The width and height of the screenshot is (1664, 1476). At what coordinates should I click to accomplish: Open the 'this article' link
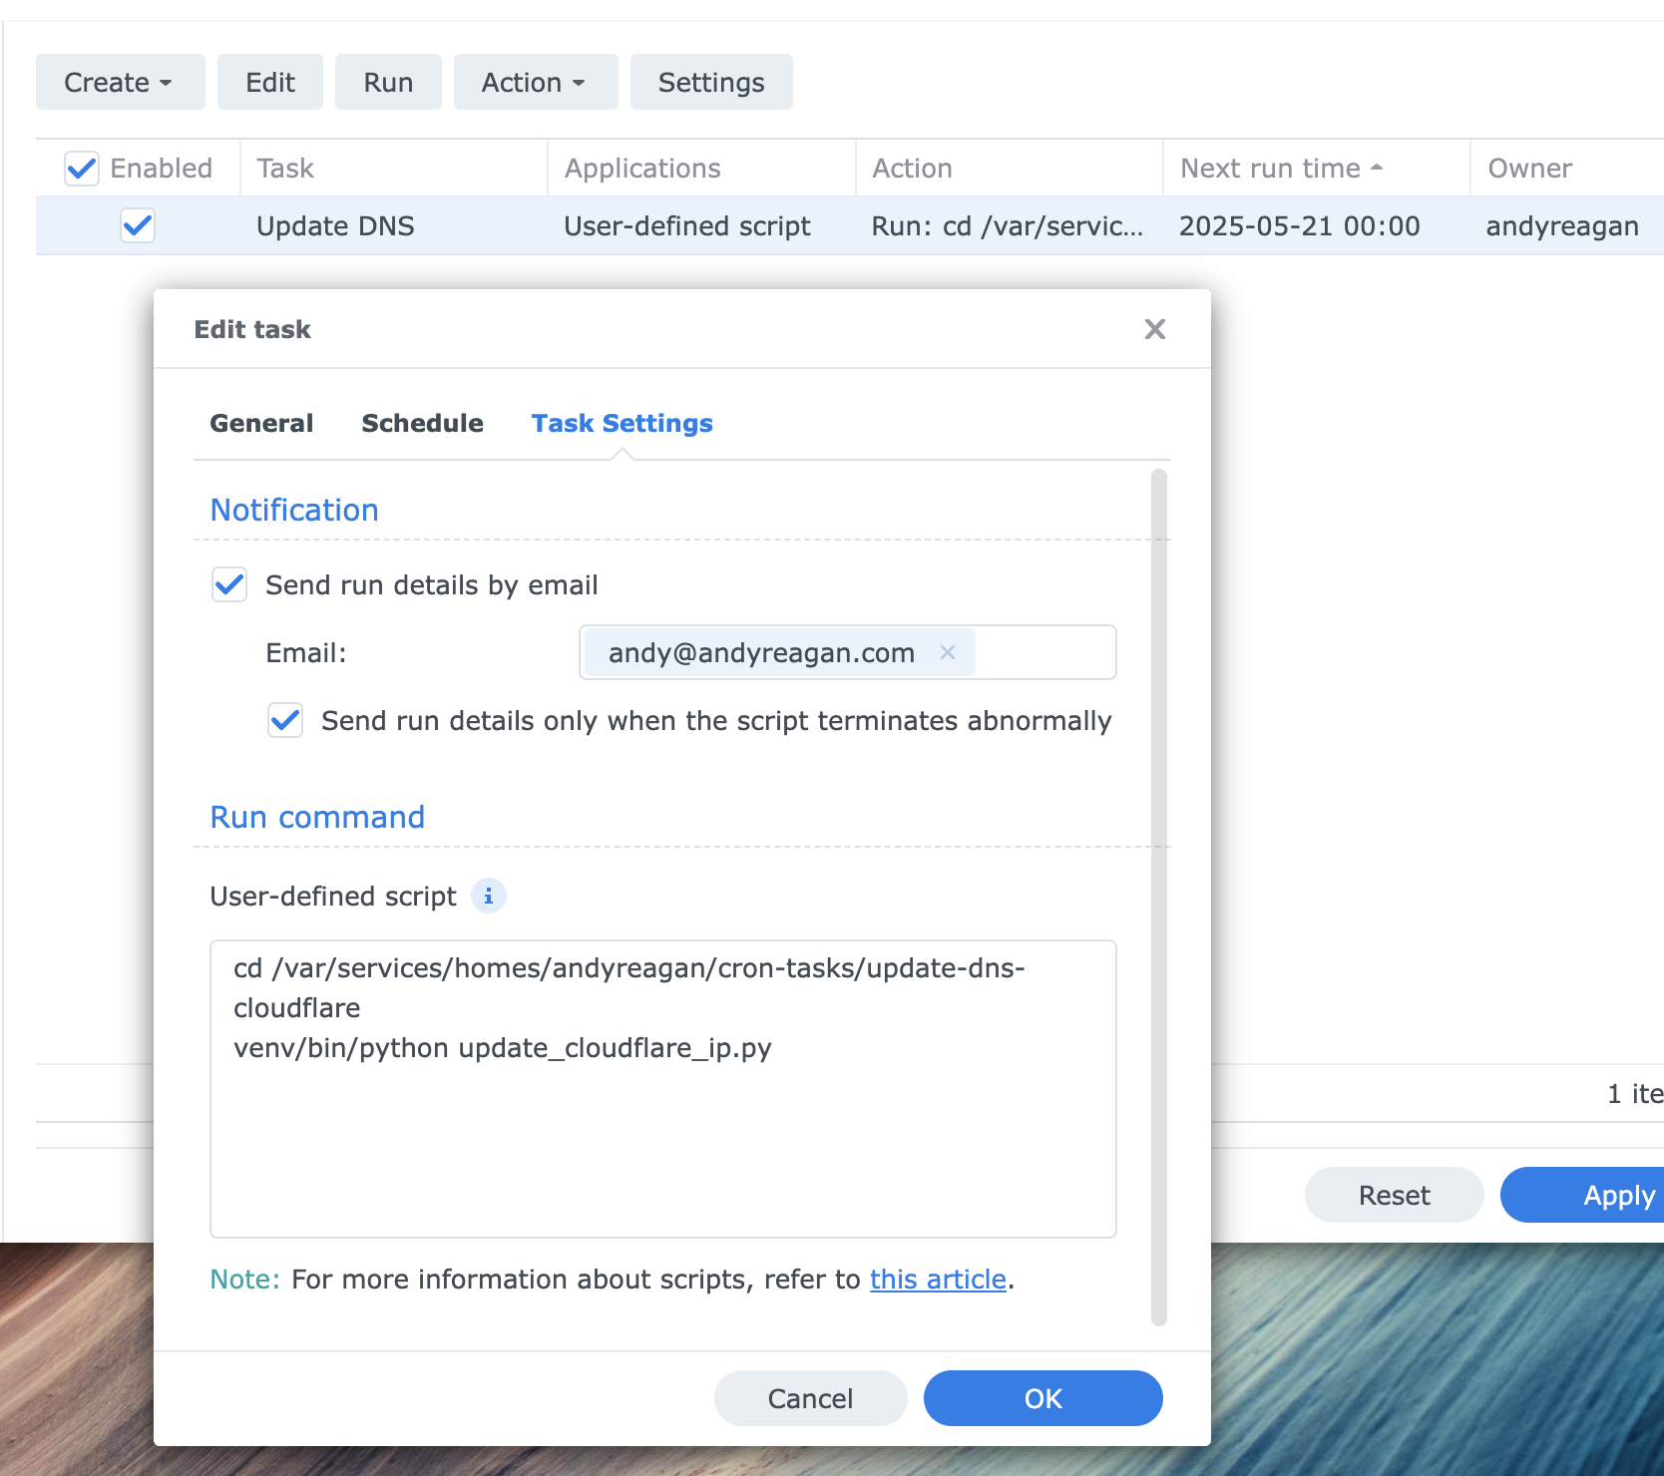pos(938,1280)
